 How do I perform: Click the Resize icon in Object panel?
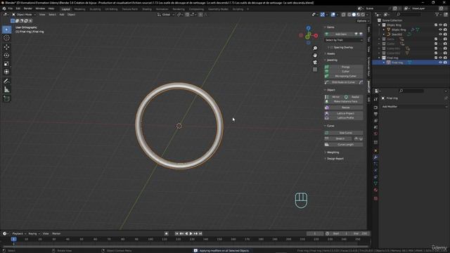(326, 108)
